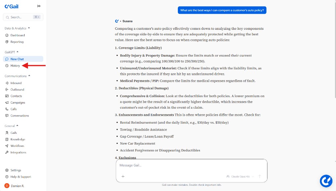
Task: Click the Calls phone icon
Action: [7, 109]
